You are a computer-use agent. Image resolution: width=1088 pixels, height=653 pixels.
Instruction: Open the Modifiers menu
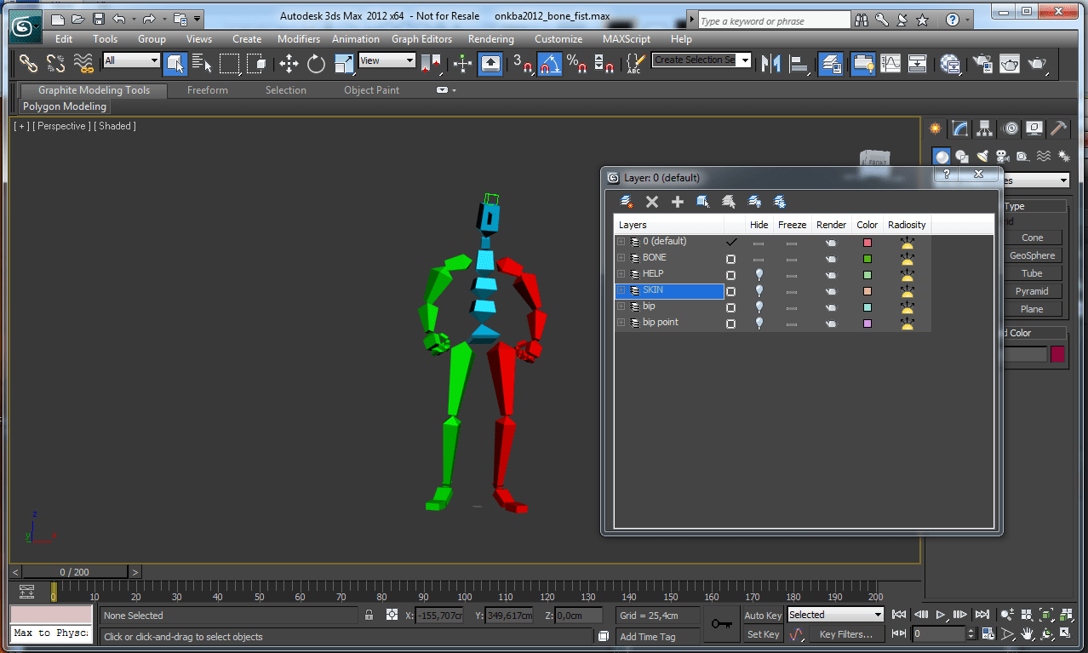(x=299, y=39)
